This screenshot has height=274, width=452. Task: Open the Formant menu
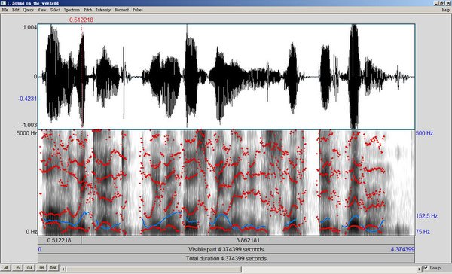click(121, 10)
